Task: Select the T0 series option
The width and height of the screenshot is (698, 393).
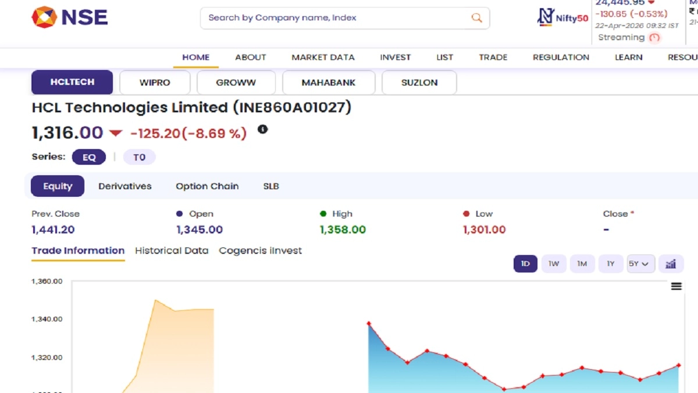Action: (139, 157)
